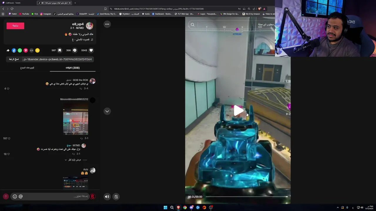376x211 pixels.
Task: Open Aziz's profile picture
Action: tap(93, 170)
